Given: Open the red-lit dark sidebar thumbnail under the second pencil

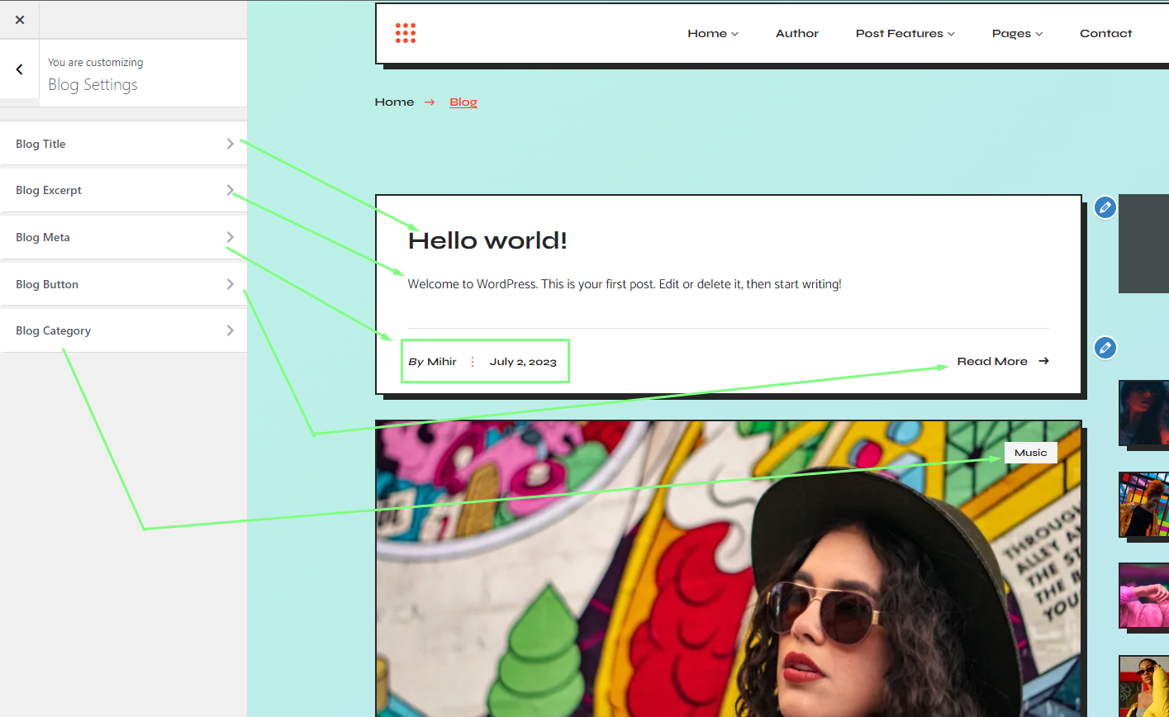Looking at the screenshot, I should pyautogui.click(x=1143, y=413).
